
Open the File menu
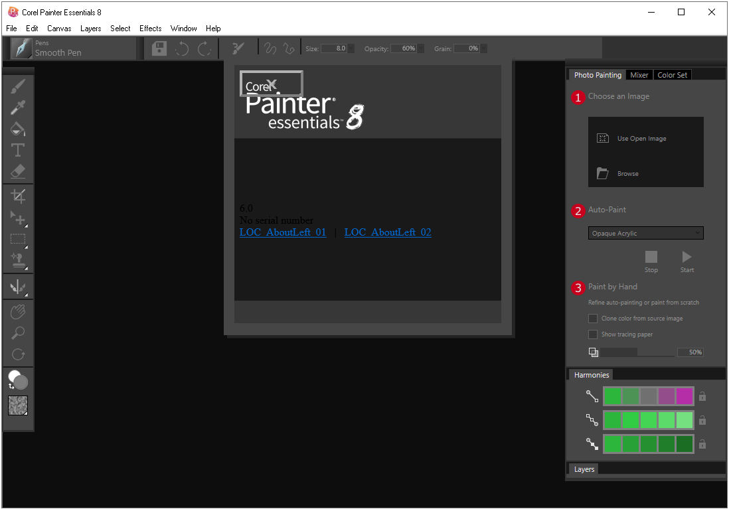[12, 29]
